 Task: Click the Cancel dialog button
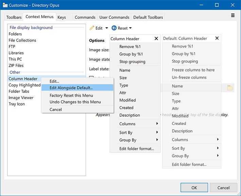tap(223, 188)
